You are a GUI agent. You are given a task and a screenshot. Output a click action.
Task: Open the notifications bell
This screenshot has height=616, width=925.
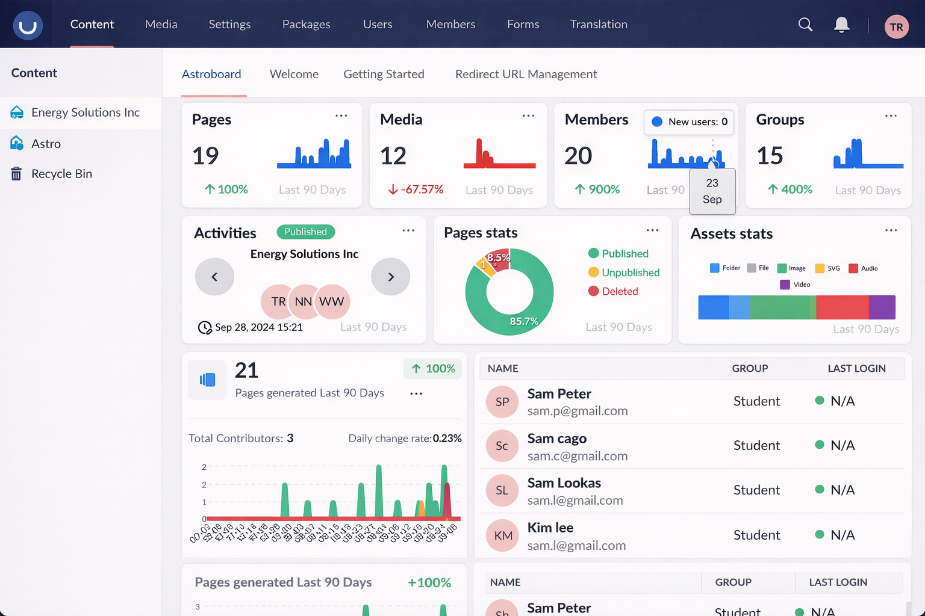pos(841,25)
